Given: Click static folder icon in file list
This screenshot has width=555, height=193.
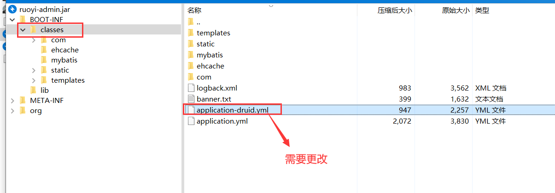Looking at the screenshot, I should coord(191,44).
